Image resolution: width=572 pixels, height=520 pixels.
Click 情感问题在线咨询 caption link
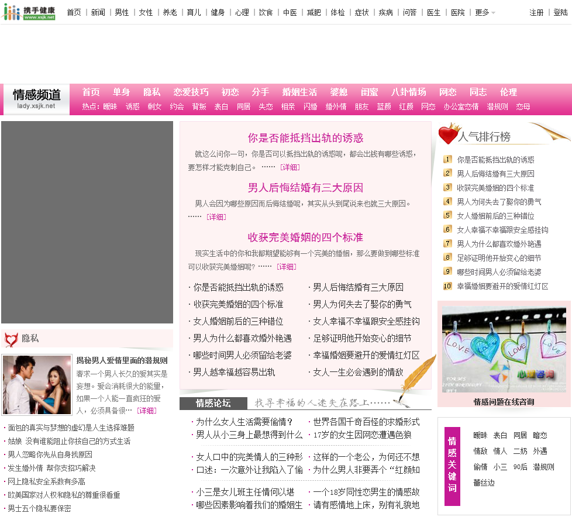[x=504, y=402]
